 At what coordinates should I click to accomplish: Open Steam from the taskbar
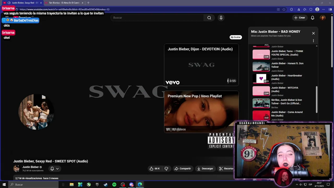[106, 185]
